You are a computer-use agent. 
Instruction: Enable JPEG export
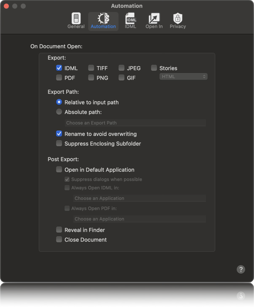pyautogui.click(x=121, y=68)
